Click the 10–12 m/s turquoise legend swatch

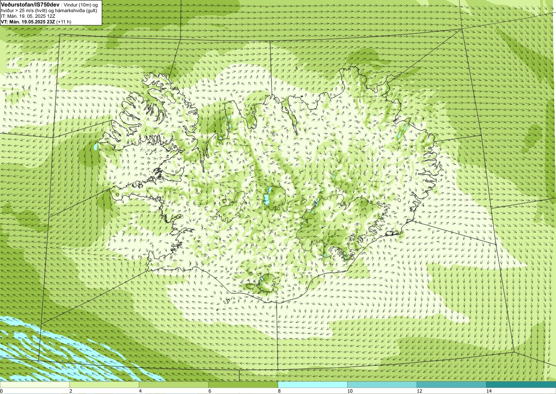click(382, 384)
